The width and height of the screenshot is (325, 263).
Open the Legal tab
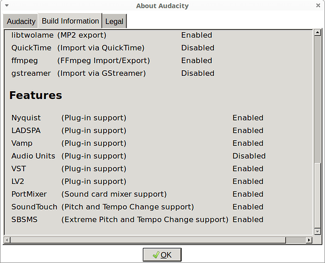114,22
